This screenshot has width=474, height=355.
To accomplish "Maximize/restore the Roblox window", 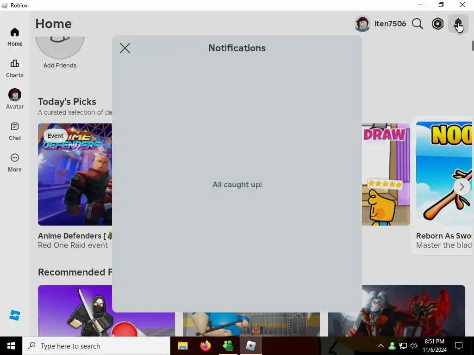I will tap(441, 5).
